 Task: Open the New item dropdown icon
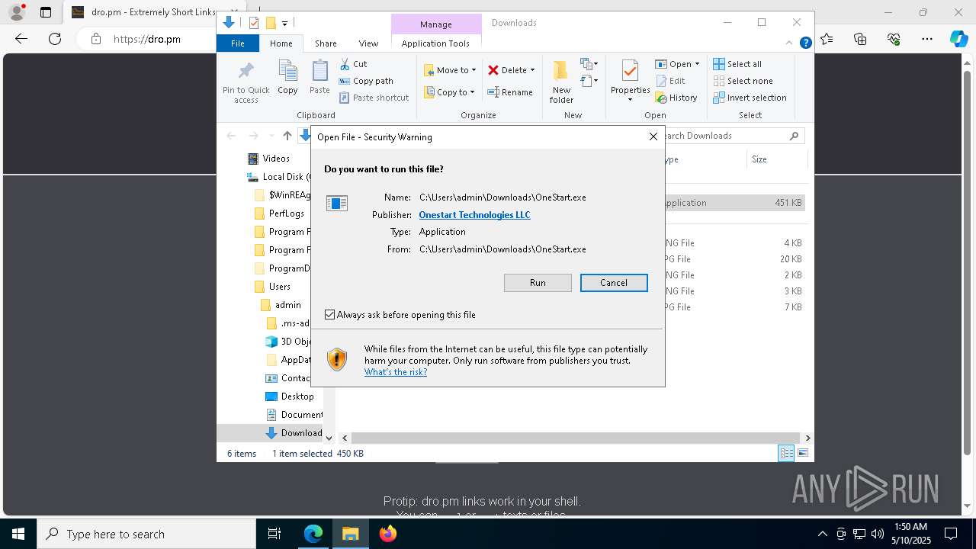coord(589,64)
